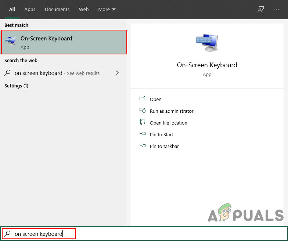Click the search input field

144,234
